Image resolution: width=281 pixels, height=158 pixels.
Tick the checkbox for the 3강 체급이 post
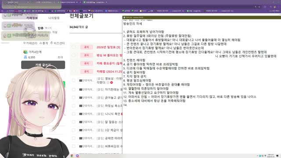pyautogui.click(x=73, y=130)
